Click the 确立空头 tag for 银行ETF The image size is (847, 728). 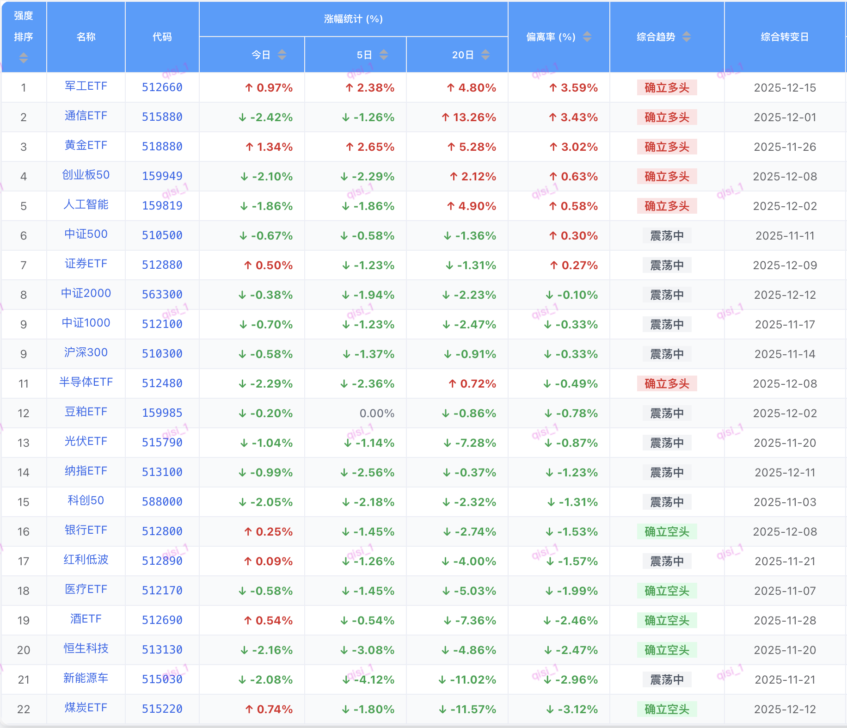coord(667,531)
